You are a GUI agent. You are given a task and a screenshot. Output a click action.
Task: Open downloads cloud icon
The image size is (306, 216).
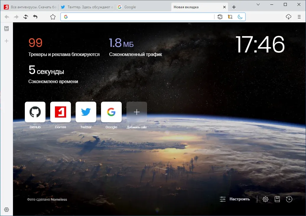289,17
